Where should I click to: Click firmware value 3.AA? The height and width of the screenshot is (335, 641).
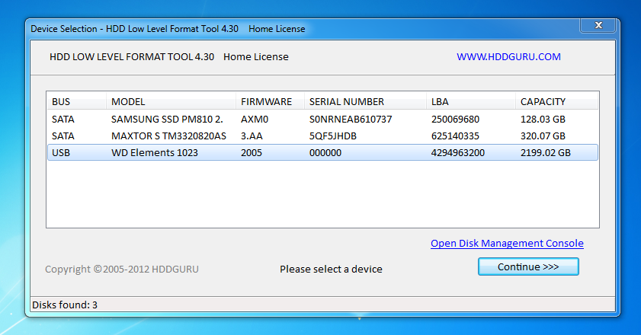click(x=252, y=136)
